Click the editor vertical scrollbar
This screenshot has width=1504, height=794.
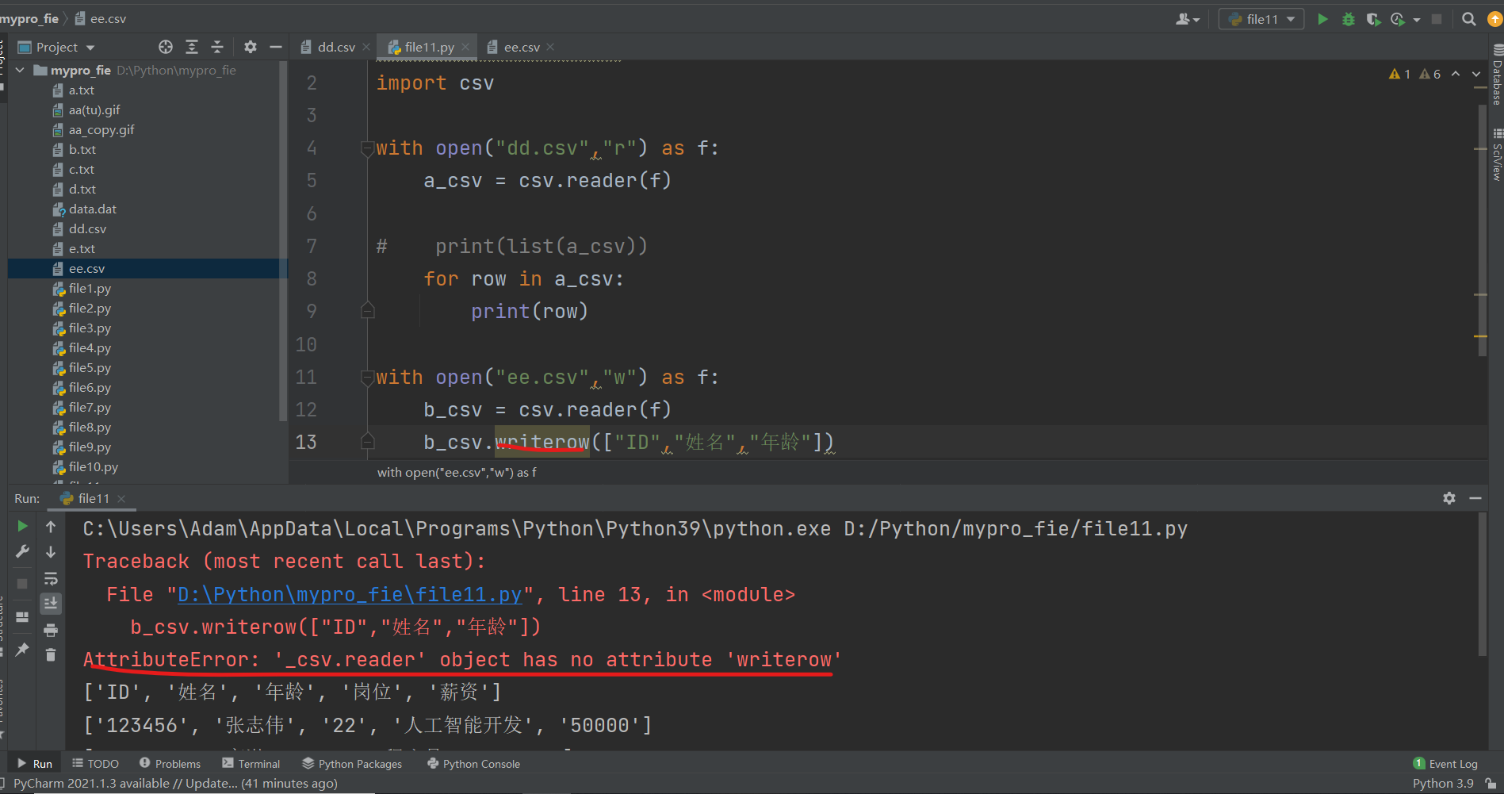1482,230
